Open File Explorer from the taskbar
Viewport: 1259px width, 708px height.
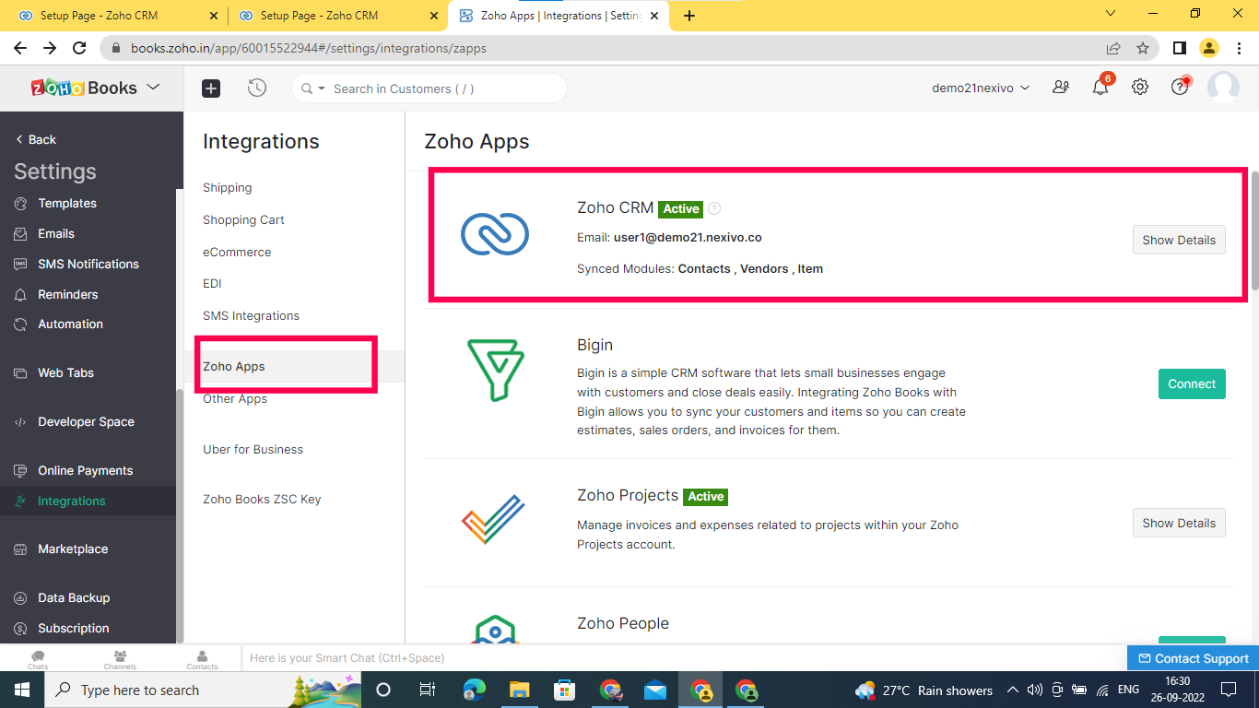[x=519, y=690]
